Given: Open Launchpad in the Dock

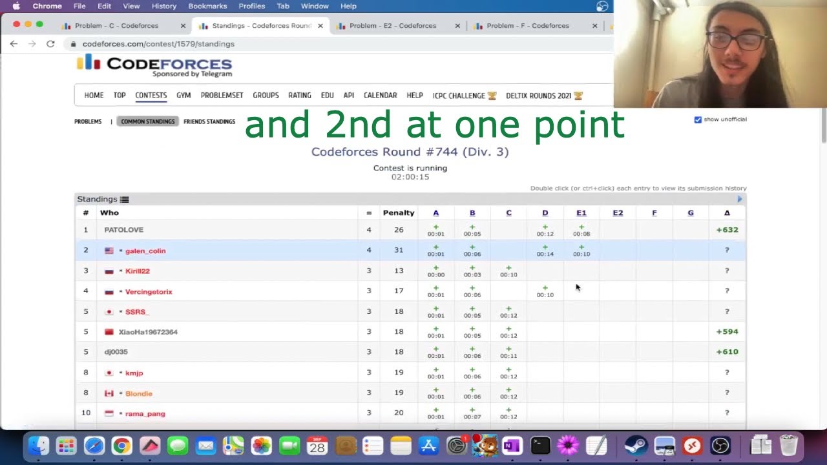Looking at the screenshot, I should click(x=66, y=446).
